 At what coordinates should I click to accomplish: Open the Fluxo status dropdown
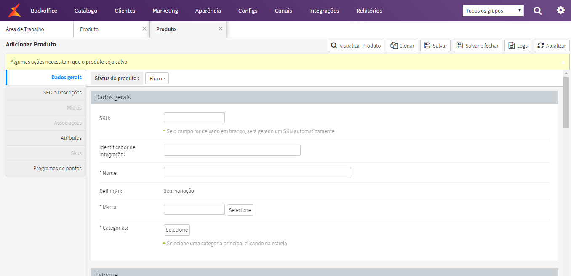(157, 78)
